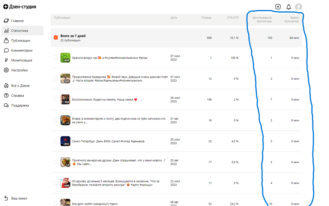Open Комментарии section
The width and height of the screenshot is (329, 206).
pyautogui.click(x=22, y=51)
